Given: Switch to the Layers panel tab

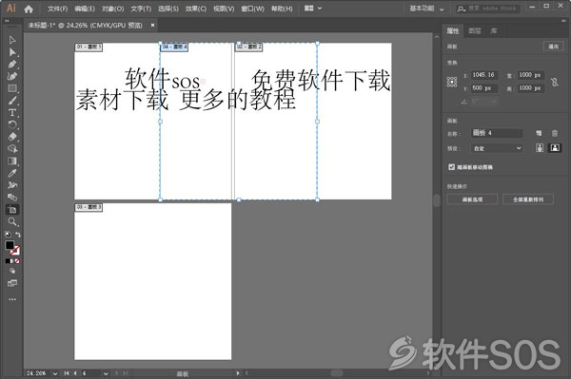Looking at the screenshot, I should tap(475, 31).
